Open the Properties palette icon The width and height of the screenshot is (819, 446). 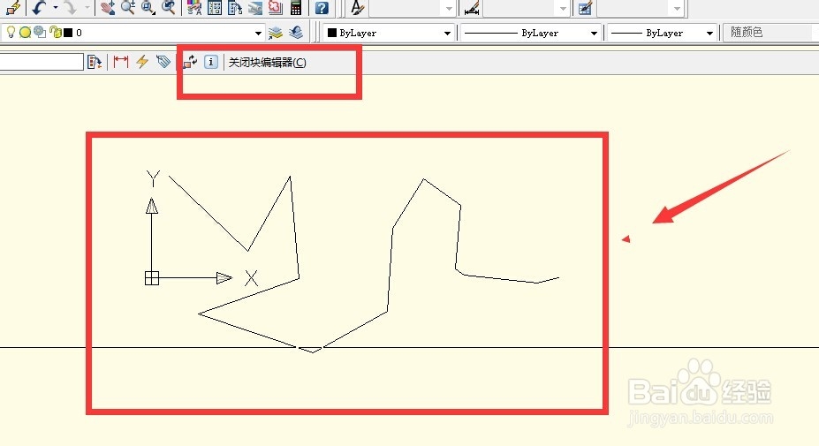[194, 7]
